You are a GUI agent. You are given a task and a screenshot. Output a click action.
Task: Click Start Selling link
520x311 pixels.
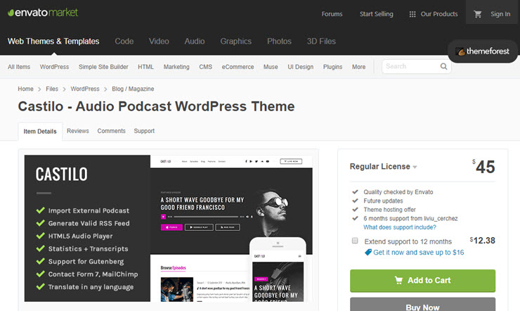376,14
